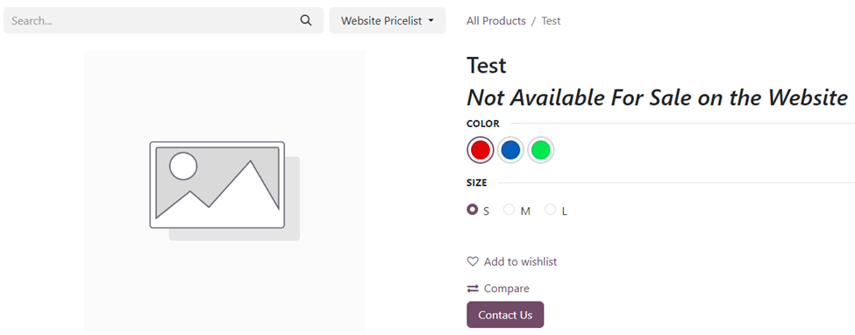Click Add to wishlist link
This screenshot has width=855, height=335.
click(x=520, y=262)
